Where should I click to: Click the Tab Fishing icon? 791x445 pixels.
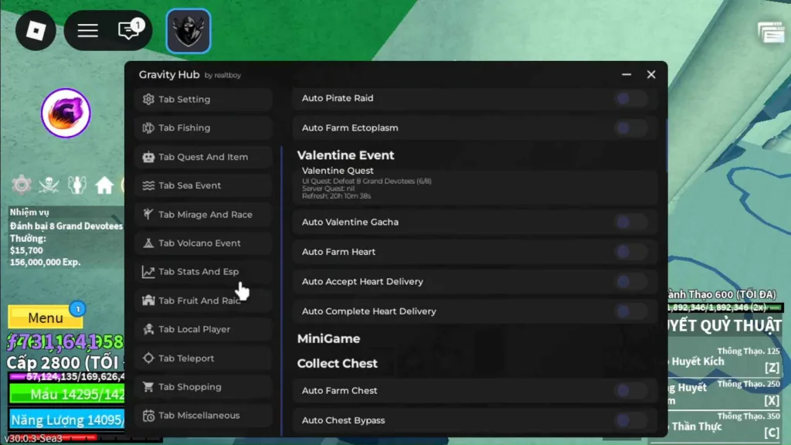click(148, 128)
